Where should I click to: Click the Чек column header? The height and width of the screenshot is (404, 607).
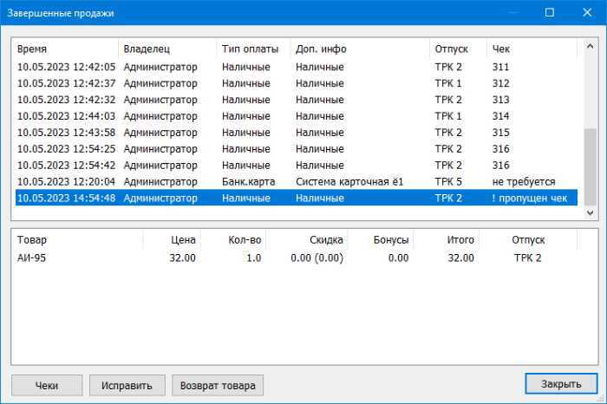click(531, 49)
